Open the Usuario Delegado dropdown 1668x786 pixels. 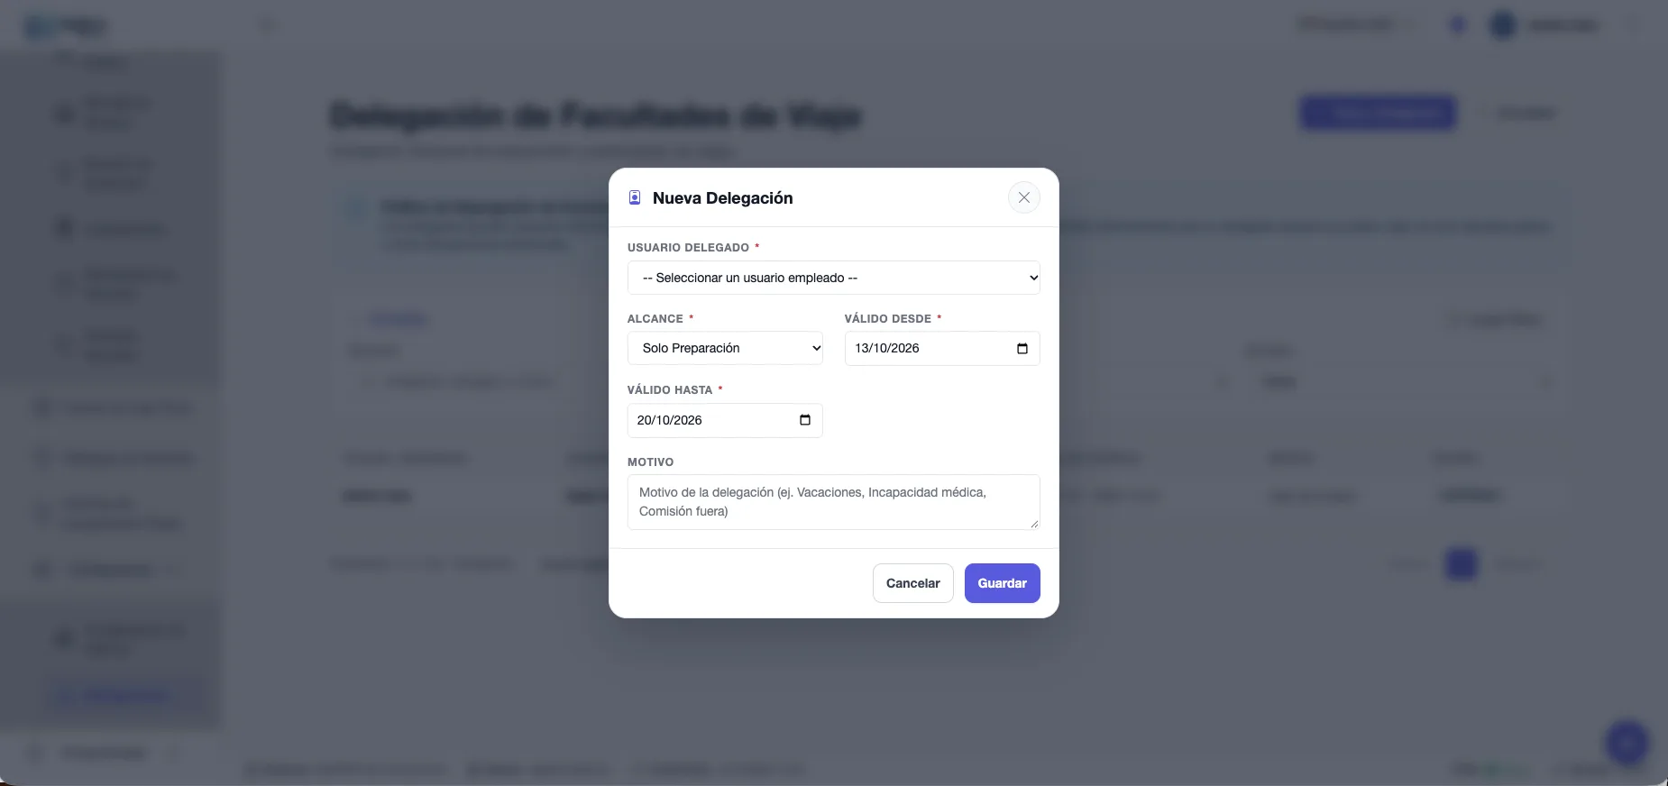tap(833, 278)
